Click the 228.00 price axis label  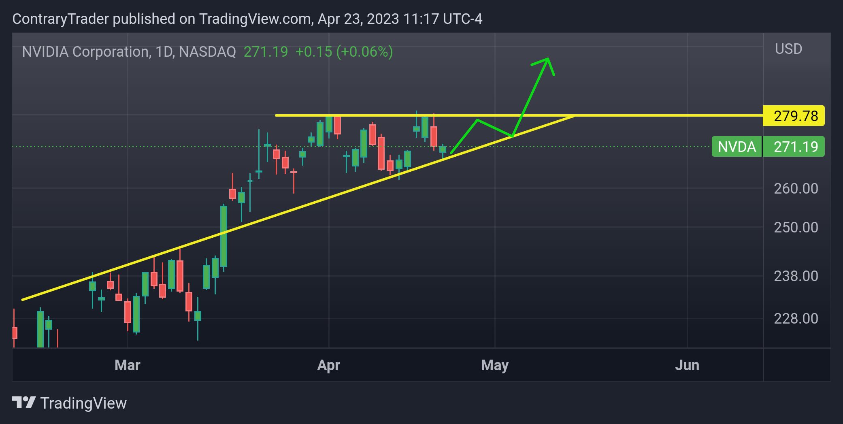click(796, 319)
